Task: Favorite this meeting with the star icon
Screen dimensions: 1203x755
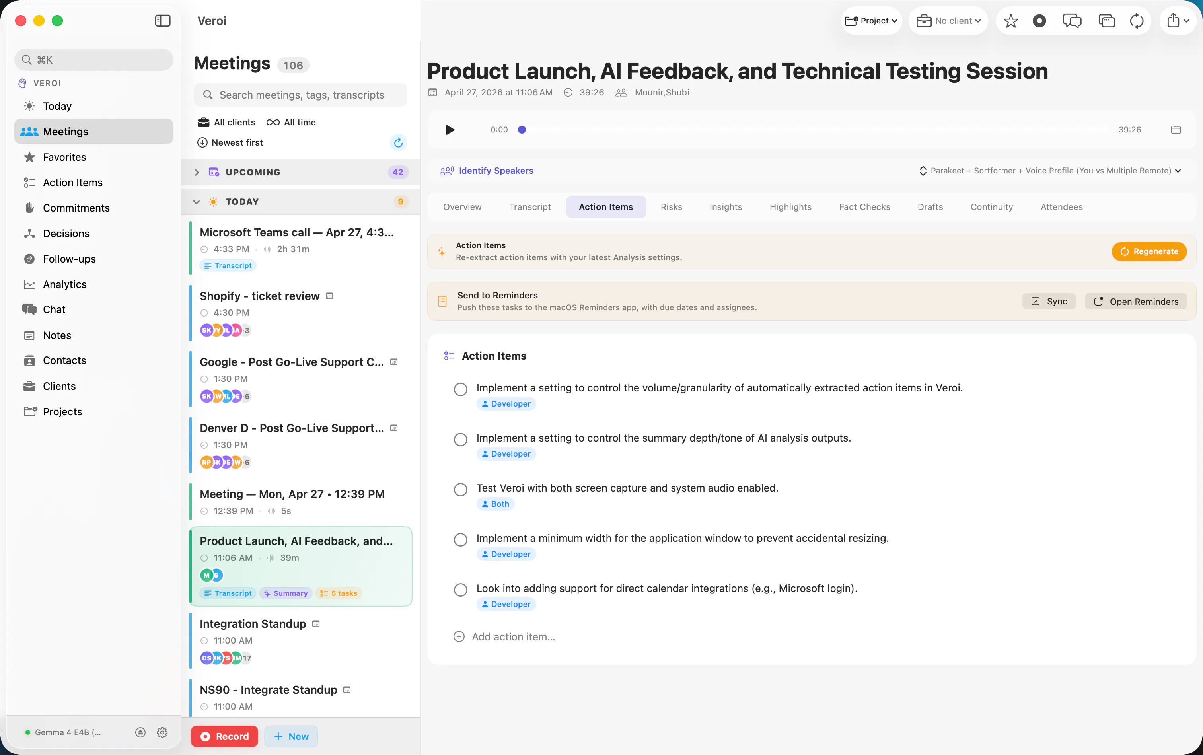Action: point(1011,20)
